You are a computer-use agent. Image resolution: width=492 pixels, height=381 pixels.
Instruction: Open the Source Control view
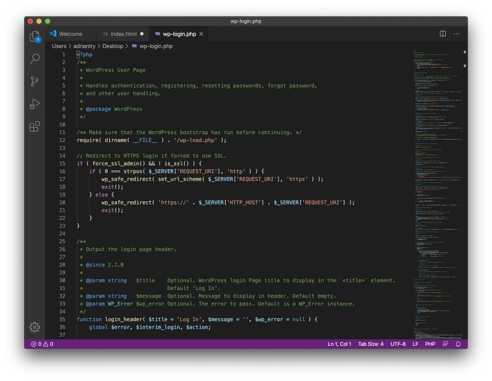click(x=34, y=81)
